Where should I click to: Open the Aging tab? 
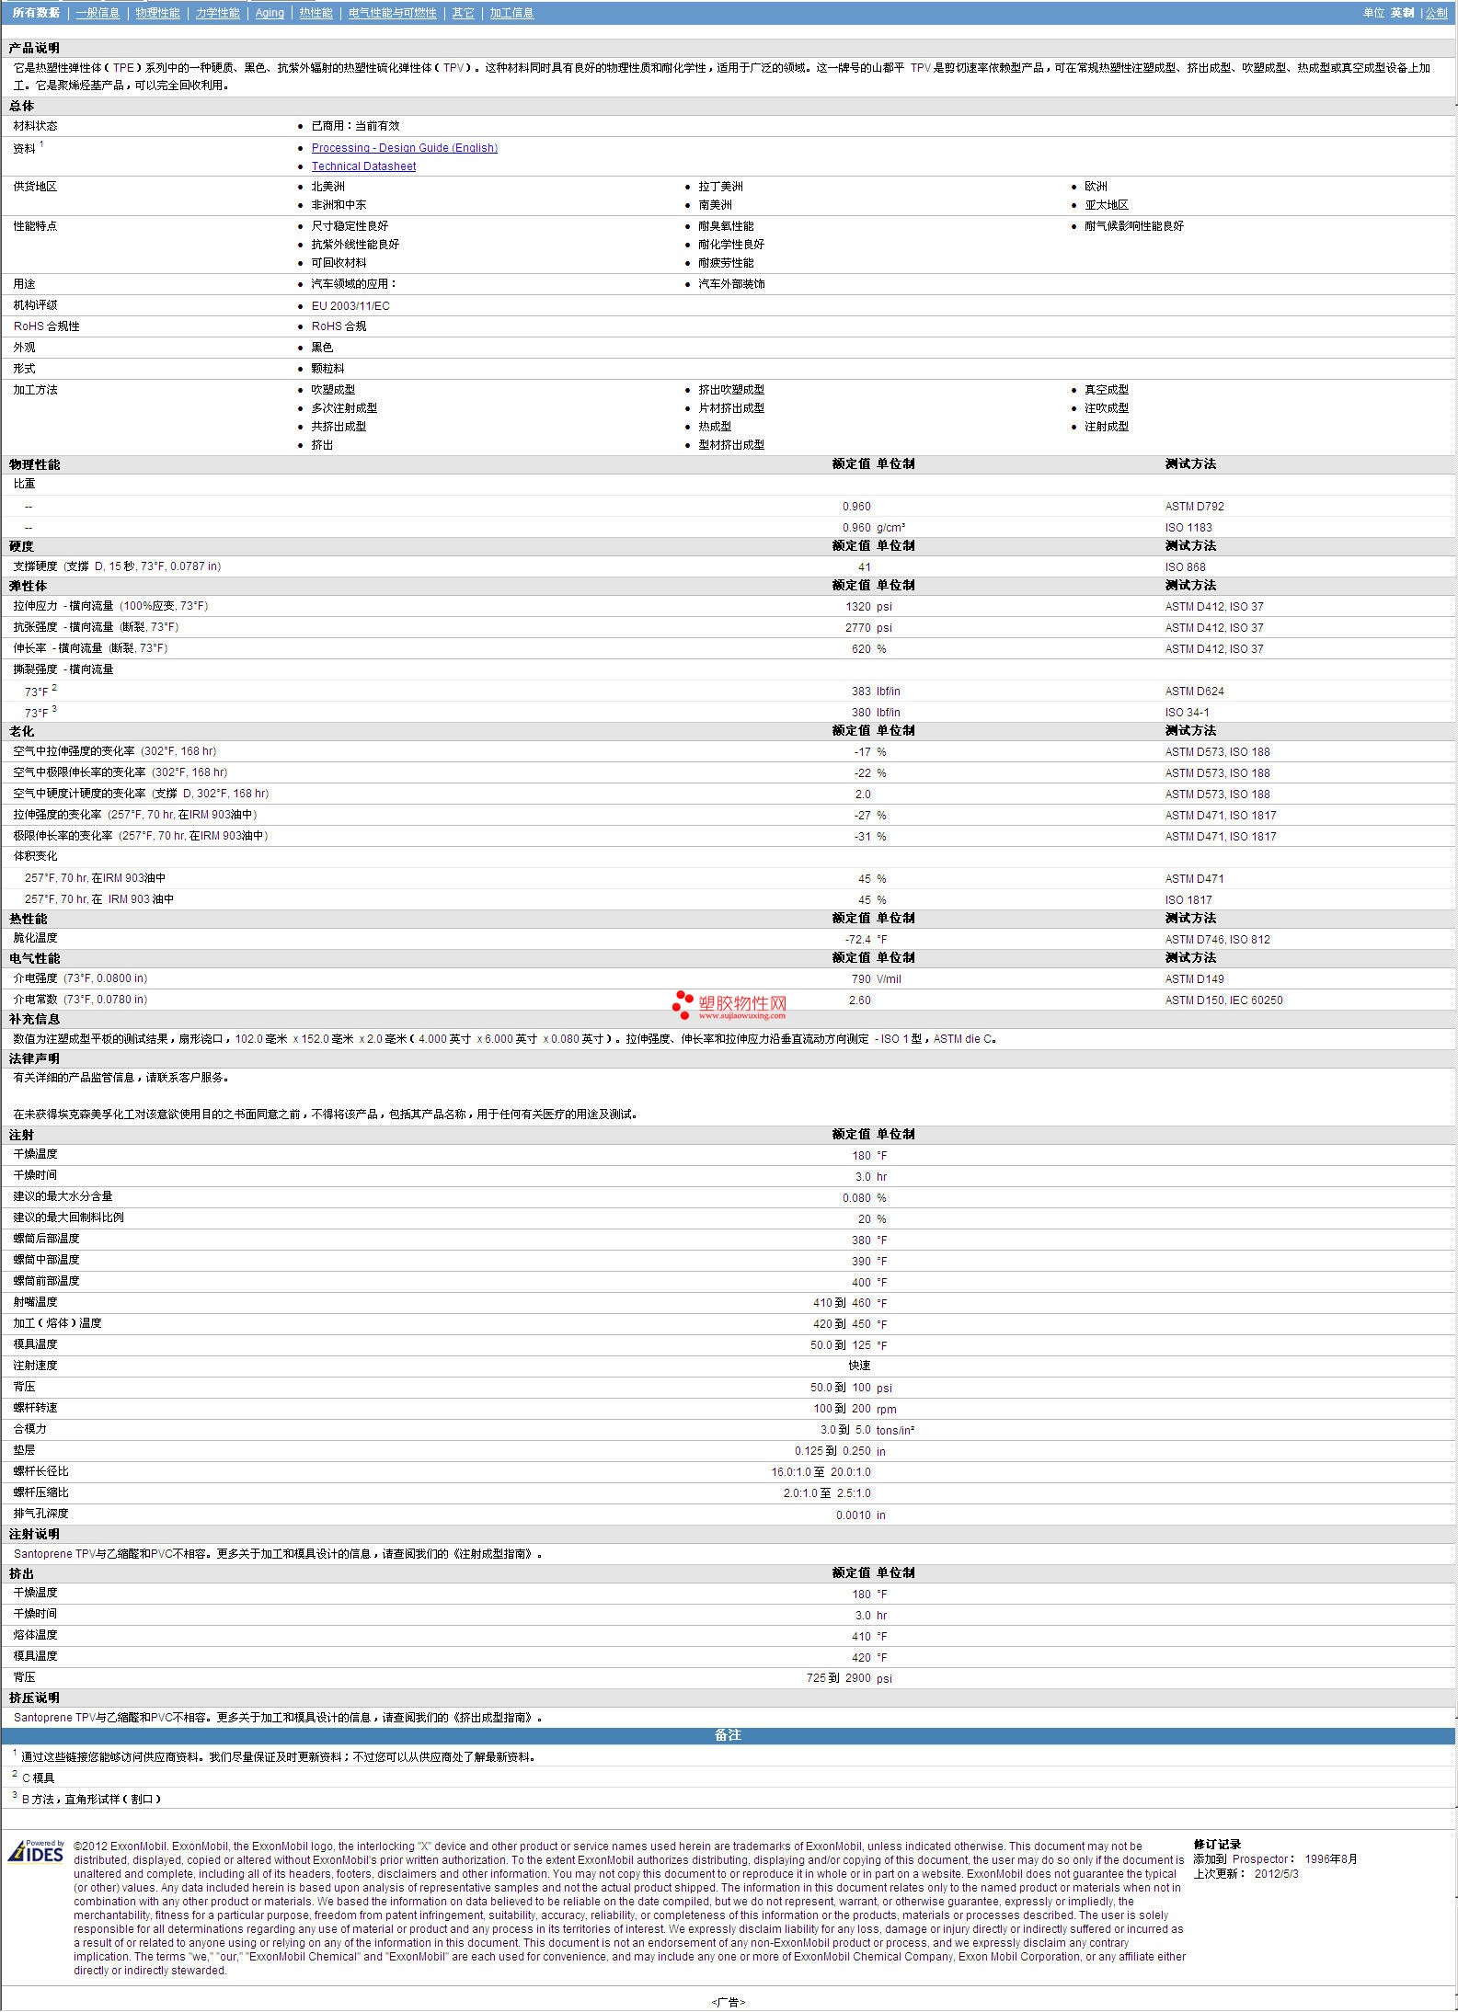pos(270,13)
